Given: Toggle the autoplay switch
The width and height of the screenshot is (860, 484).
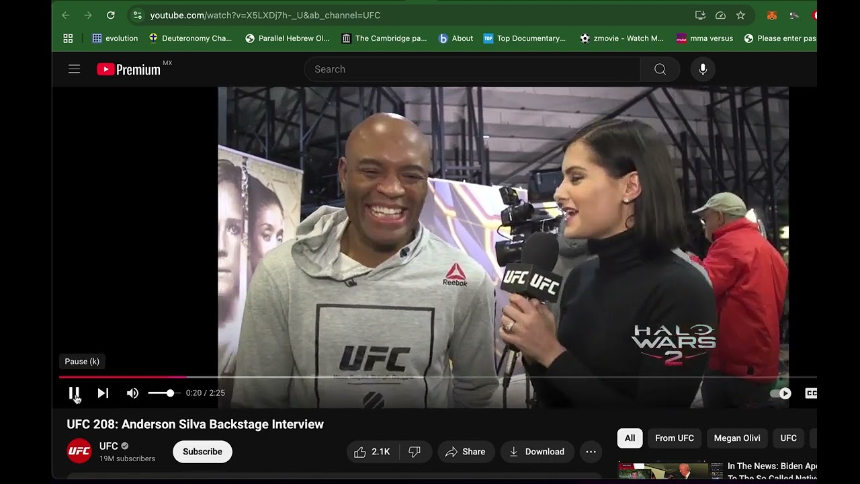Looking at the screenshot, I should coord(781,393).
